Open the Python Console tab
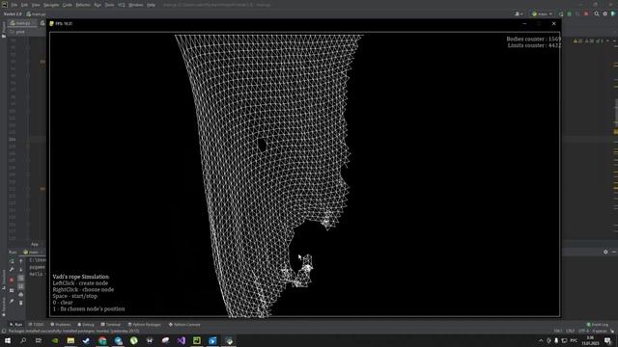Image resolution: width=618 pixels, height=347 pixels. [x=184, y=325]
